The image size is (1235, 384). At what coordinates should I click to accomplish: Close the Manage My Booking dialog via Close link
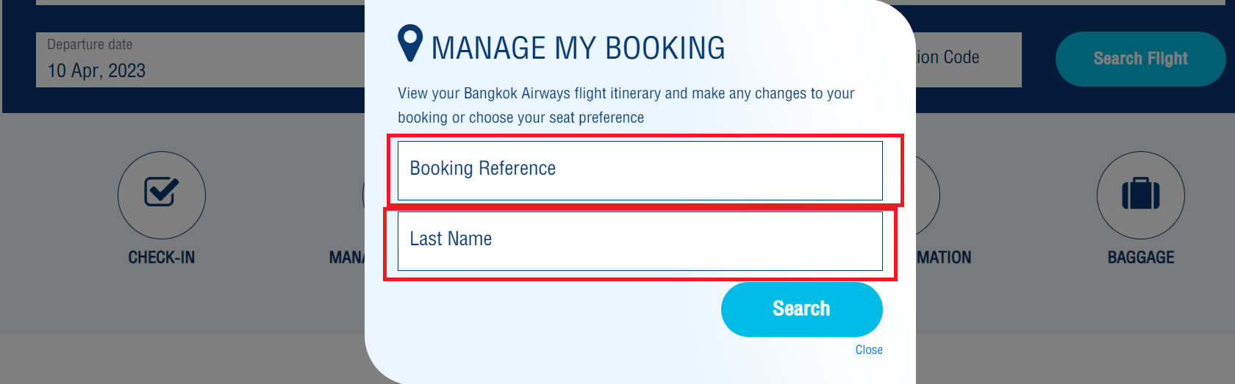869,350
